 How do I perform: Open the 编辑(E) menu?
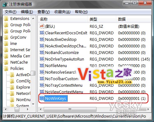coord(27,12)
